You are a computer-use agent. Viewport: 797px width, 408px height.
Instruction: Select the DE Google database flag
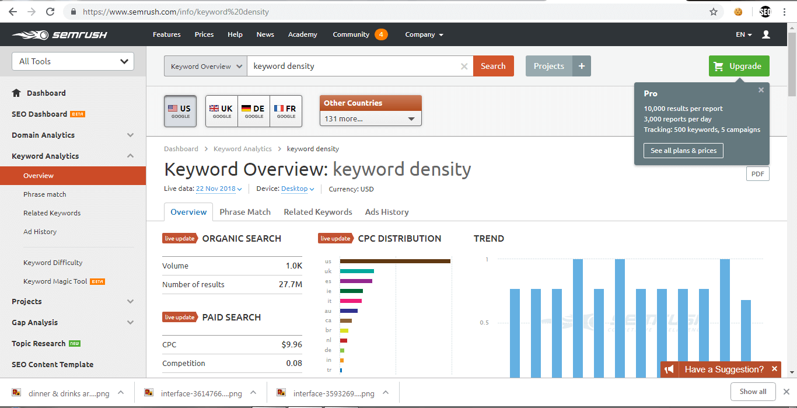253,110
